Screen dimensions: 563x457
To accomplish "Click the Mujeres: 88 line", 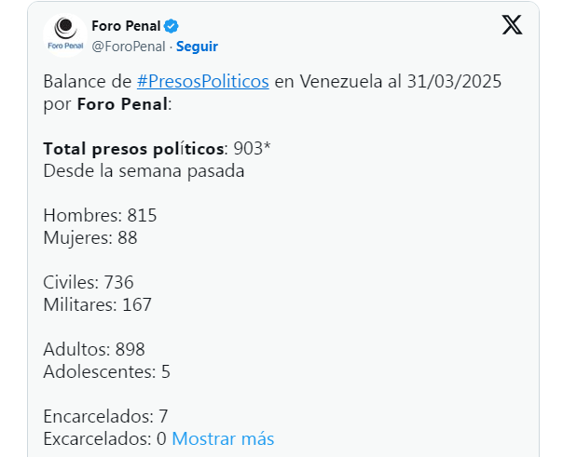I will [90, 237].
